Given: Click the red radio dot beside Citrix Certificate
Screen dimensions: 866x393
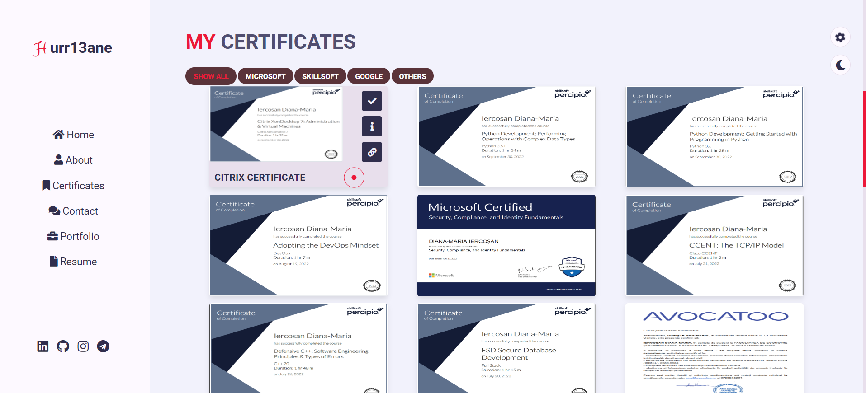Looking at the screenshot, I should pos(354,178).
